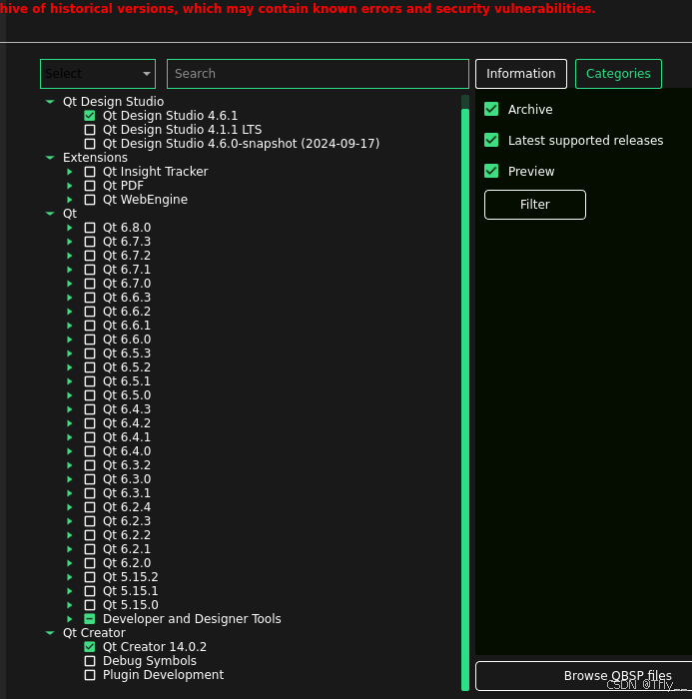Collapse the Qt group
Image resolution: width=692 pixels, height=699 pixels.
pos(50,214)
